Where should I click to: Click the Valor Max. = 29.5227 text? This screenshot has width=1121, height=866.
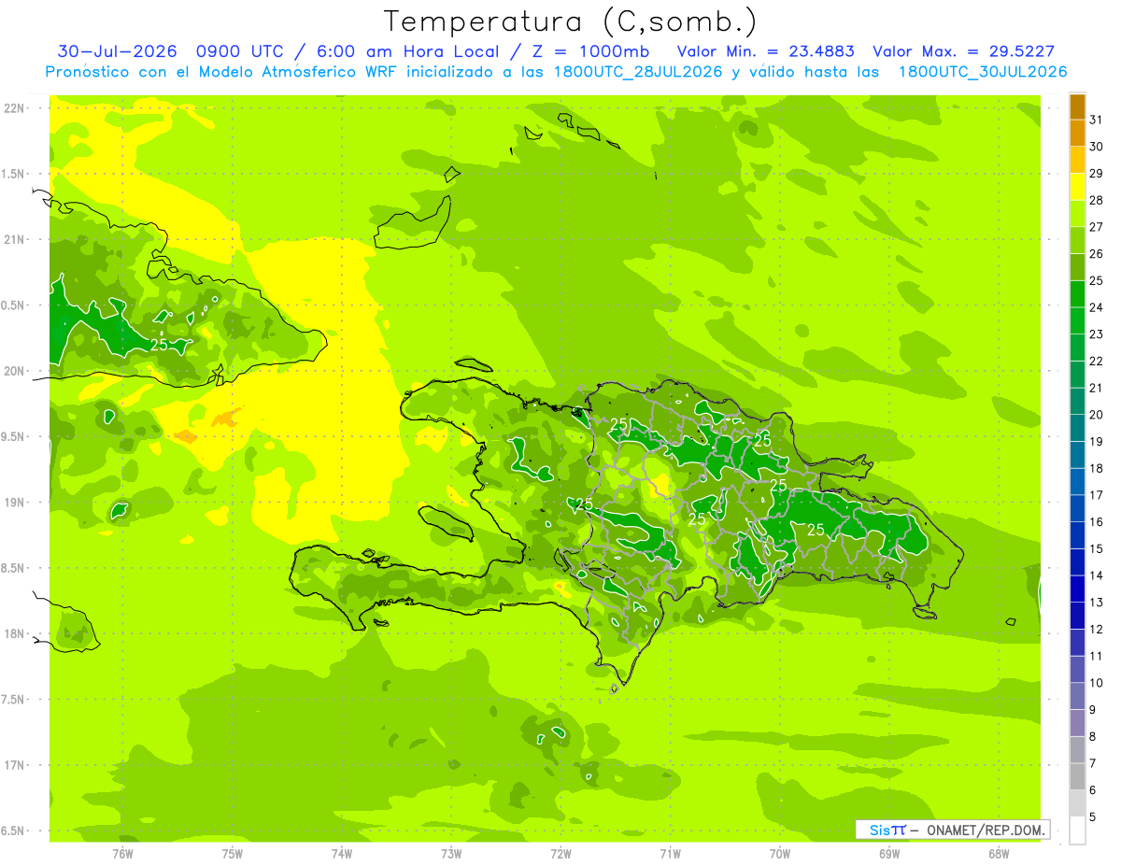point(964,51)
